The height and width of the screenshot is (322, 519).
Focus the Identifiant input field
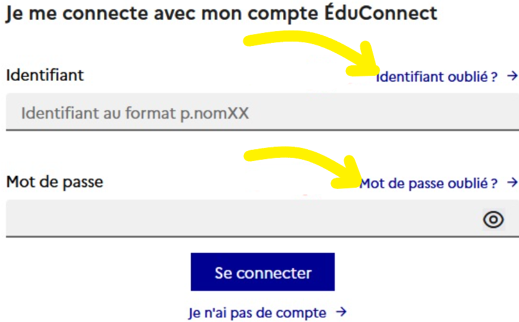[263, 112]
